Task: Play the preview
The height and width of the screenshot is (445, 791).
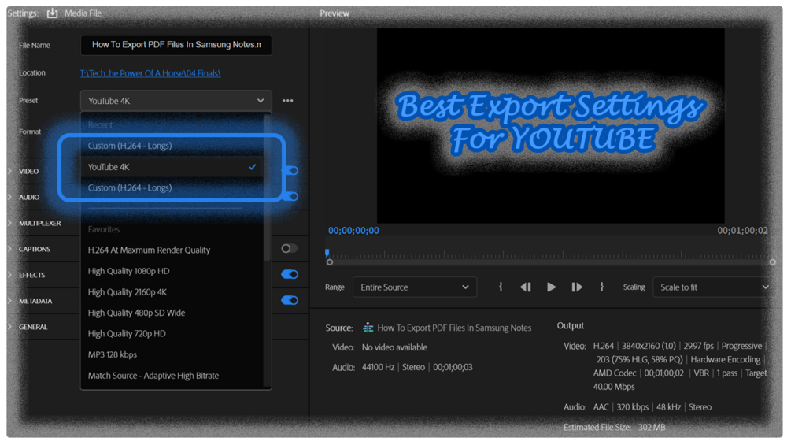Action: pyautogui.click(x=551, y=287)
